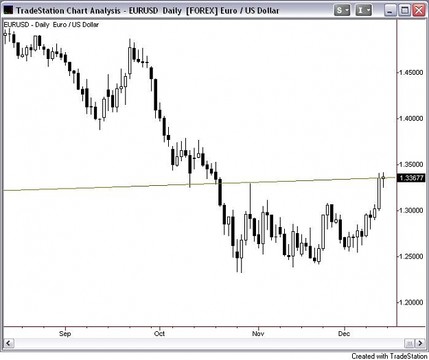Click the 1.25000 price axis label
The height and width of the screenshot is (360, 429).
pyautogui.click(x=410, y=256)
